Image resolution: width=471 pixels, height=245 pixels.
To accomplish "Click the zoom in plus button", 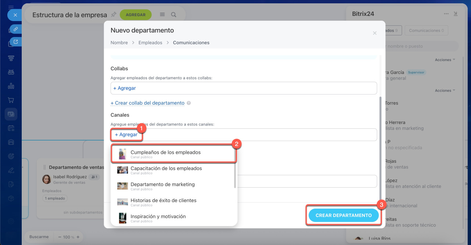I will [78, 237].
